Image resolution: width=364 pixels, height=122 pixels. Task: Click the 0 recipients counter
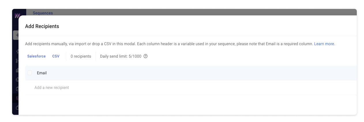pyautogui.click(x=81, y=56)
